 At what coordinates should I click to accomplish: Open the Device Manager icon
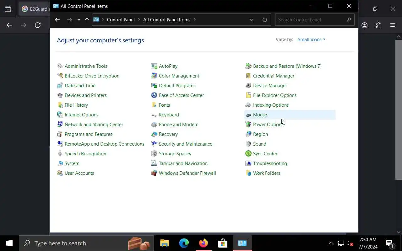[248, 86]
